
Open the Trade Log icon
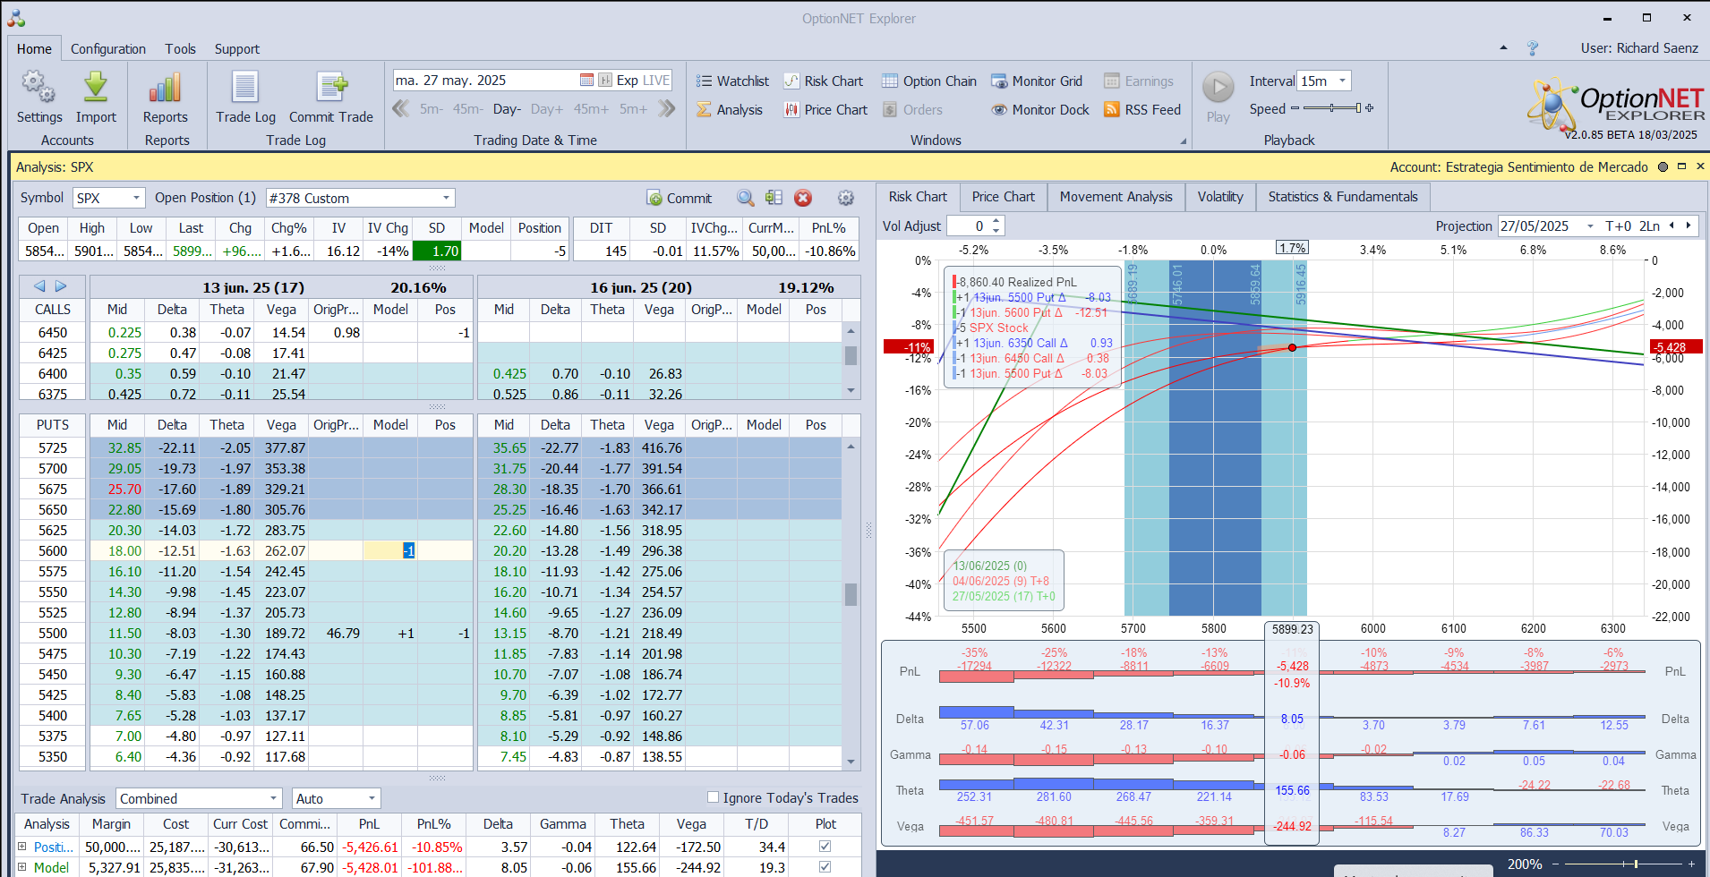tap(245, 88)
